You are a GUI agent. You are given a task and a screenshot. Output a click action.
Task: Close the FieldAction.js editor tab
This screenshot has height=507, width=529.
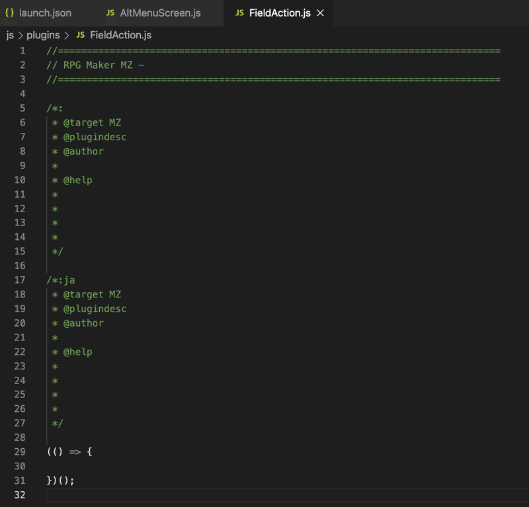click(x=321, y=13)
